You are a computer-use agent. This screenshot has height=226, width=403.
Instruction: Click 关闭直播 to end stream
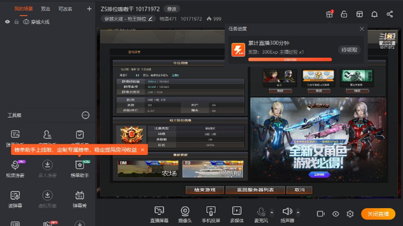click(378, 214)
